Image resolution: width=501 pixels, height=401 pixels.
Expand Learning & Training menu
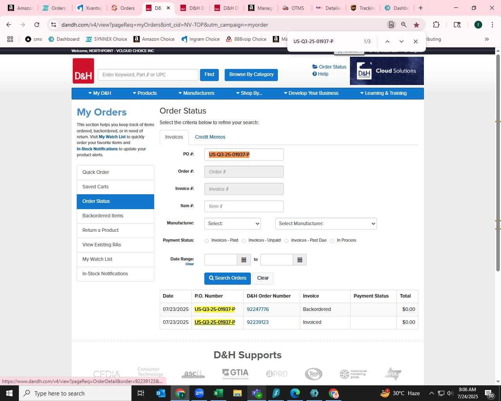tap(383, 93)
